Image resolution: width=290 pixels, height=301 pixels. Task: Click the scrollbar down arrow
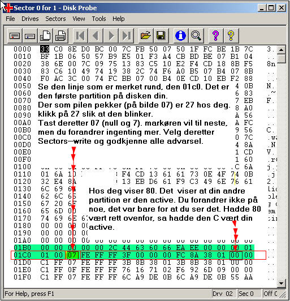(x=281, y=283)
